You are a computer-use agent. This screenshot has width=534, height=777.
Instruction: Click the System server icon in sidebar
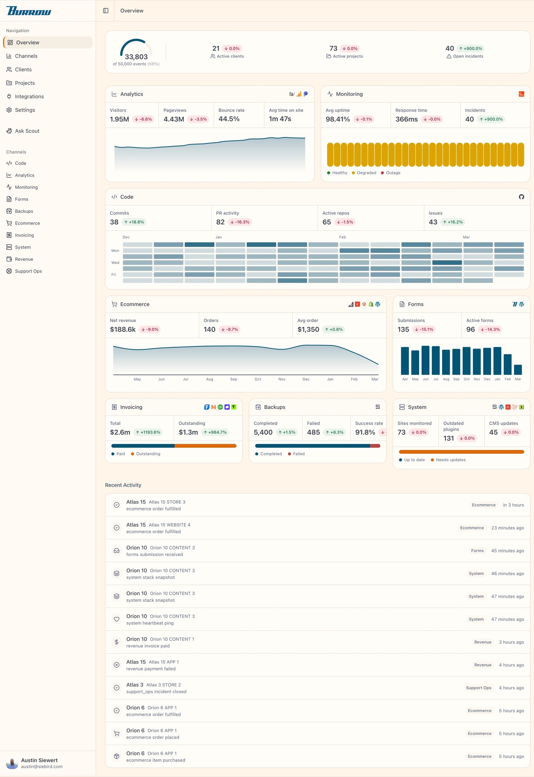[x=9, y=247]
